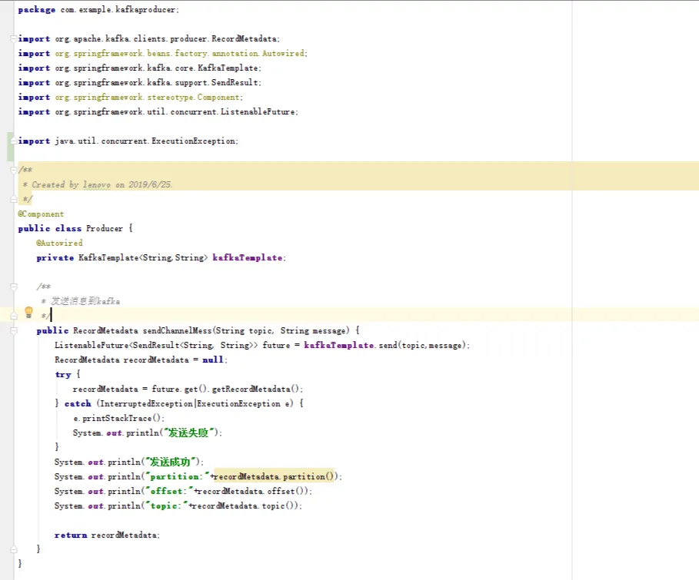Click the future.get().getRecordMetadata() statement

click(188, 389)
